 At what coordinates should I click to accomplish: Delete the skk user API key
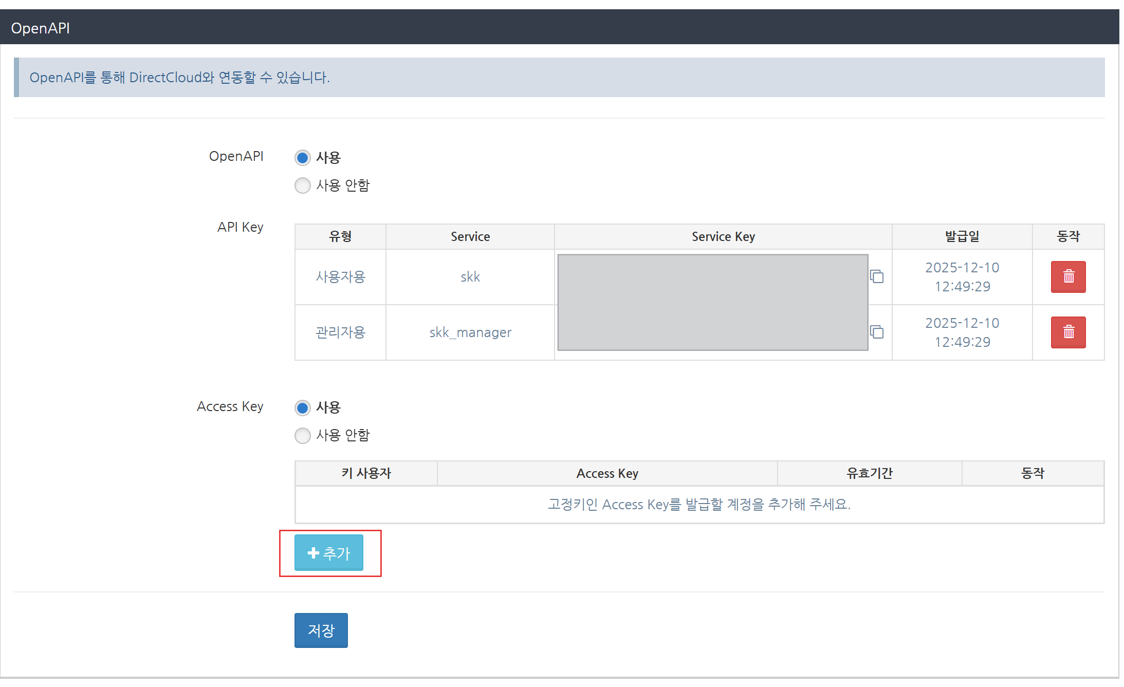1067,276
